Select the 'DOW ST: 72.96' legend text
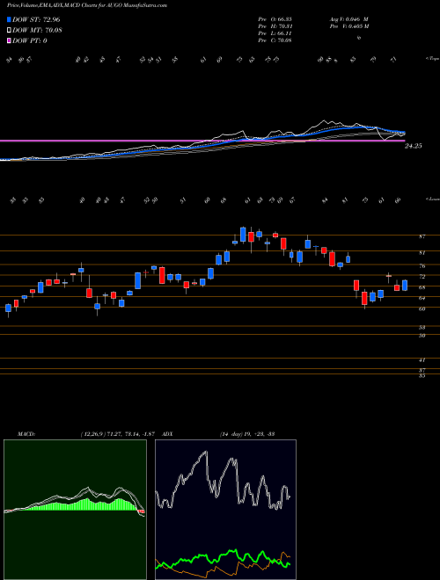 [36, 19]
